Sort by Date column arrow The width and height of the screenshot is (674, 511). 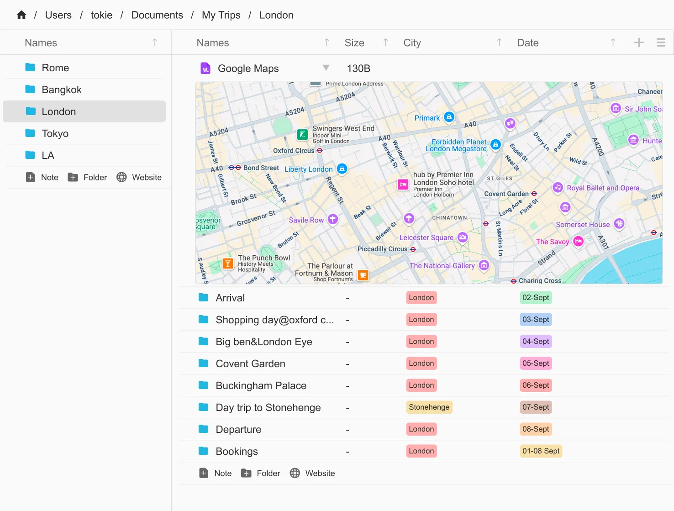[x=613, y=42]
